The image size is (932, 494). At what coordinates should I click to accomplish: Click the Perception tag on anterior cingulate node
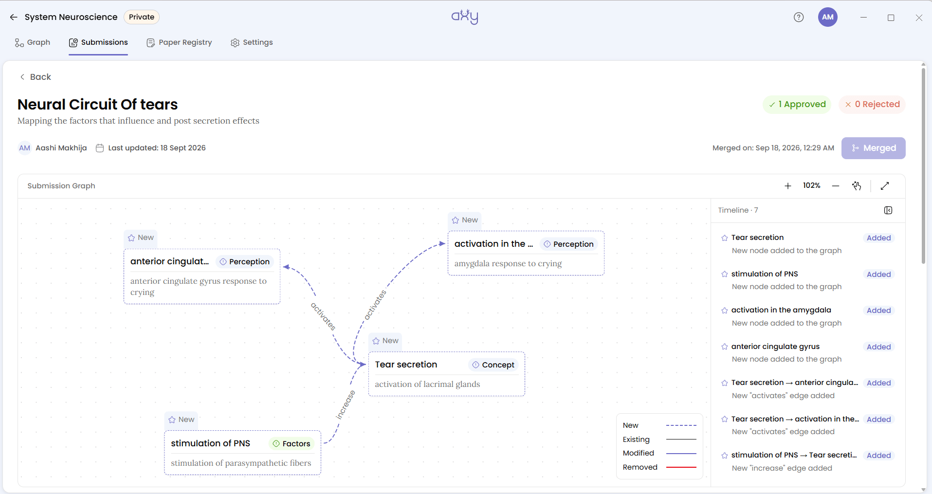point(245,262)
